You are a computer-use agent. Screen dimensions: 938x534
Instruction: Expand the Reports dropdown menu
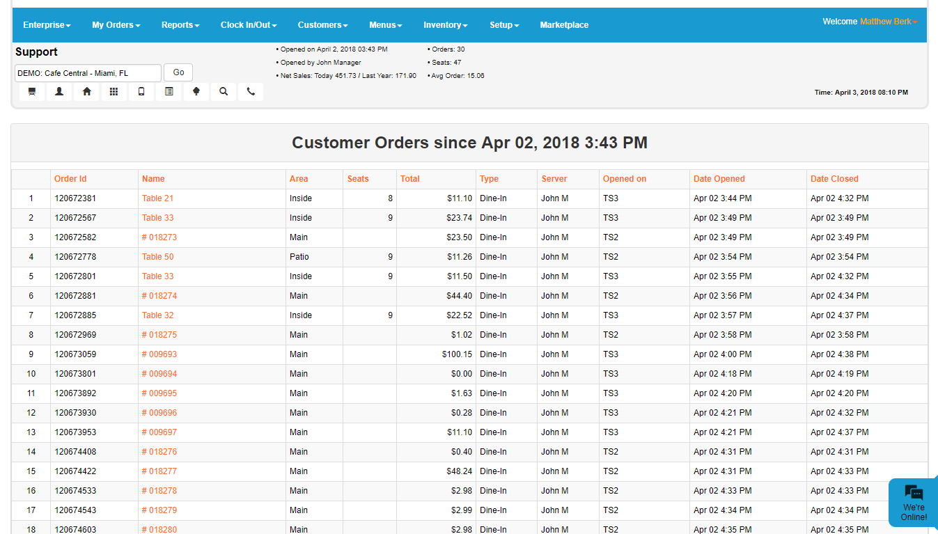pyautogui.click(x=180, y=25)
